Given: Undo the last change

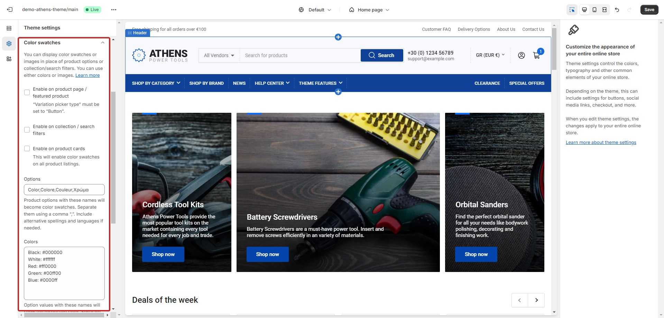Looking at the screenshot, I should [617, 10].
